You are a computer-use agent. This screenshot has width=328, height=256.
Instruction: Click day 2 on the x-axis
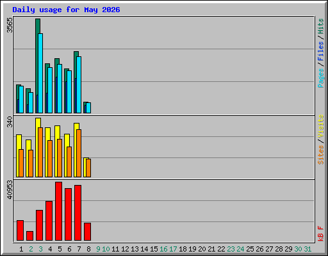coord(31,249)
